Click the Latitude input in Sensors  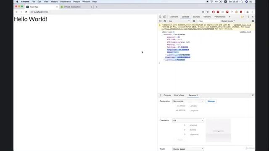coord(180,106)
